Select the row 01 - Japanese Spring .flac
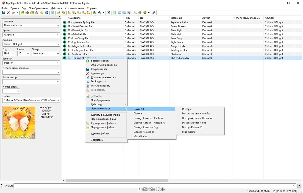 (x=182, y=22)
